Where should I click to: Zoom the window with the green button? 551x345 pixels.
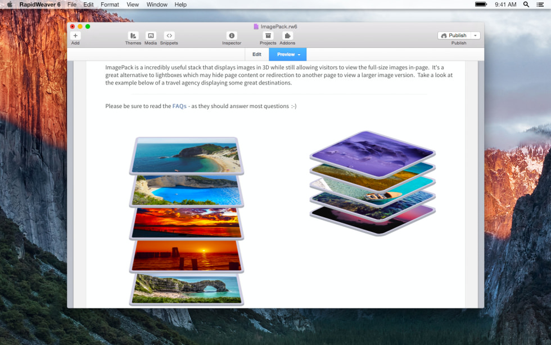pyautogui.click(x=88, y=26)
